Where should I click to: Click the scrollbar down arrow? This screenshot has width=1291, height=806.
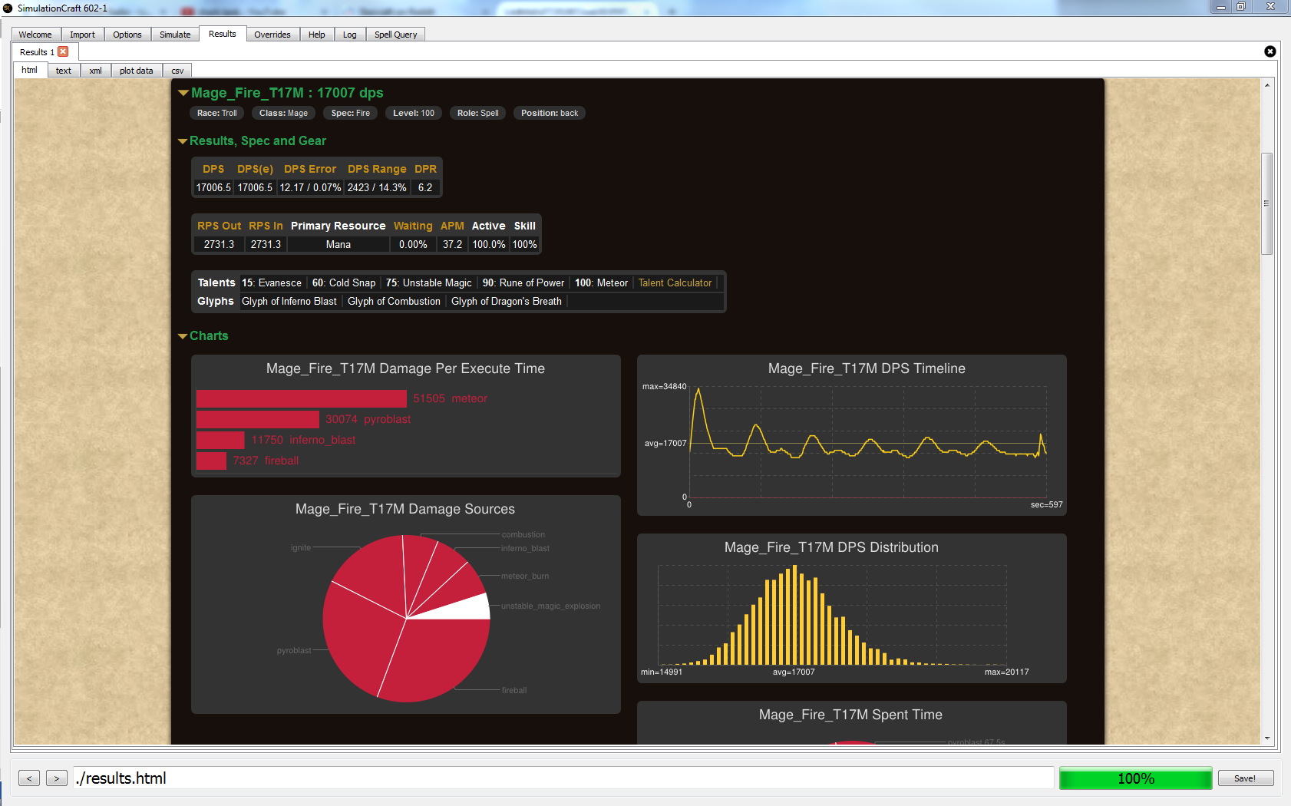tap(1267, 738)
